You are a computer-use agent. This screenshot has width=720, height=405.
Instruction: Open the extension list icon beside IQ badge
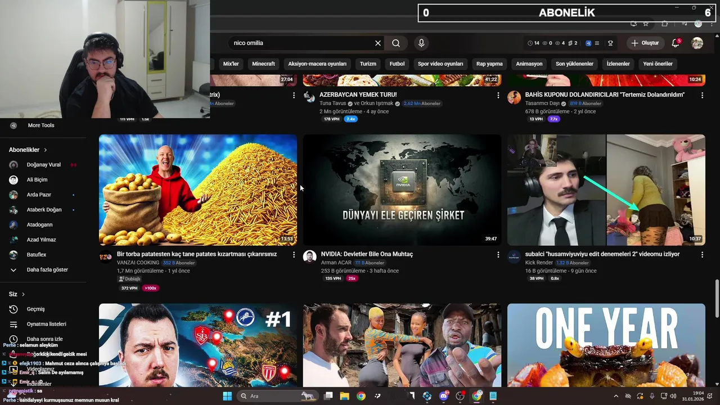(597, 43)
